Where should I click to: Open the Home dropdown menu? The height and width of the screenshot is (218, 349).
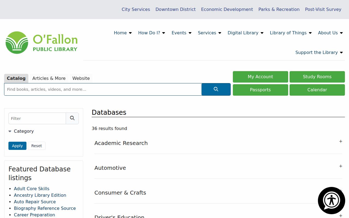[x=123, y=33]
